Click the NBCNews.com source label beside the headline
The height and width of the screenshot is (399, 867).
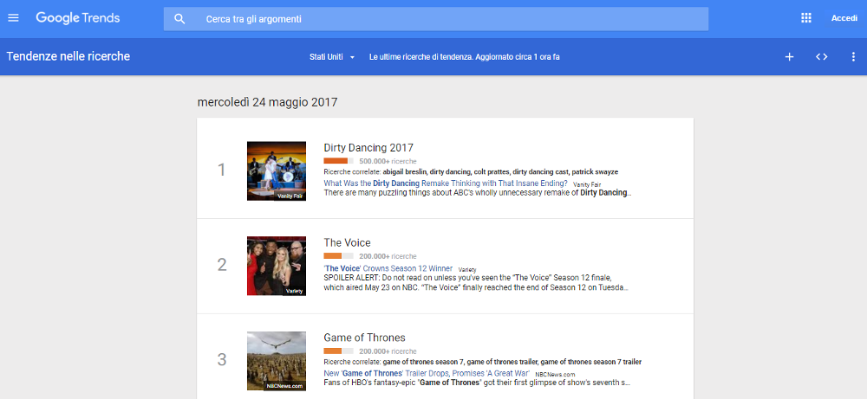pos(555,374)
